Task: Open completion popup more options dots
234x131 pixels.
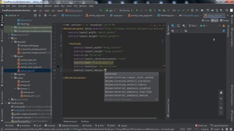Action: pyautogui.click(x=156, y=99)
